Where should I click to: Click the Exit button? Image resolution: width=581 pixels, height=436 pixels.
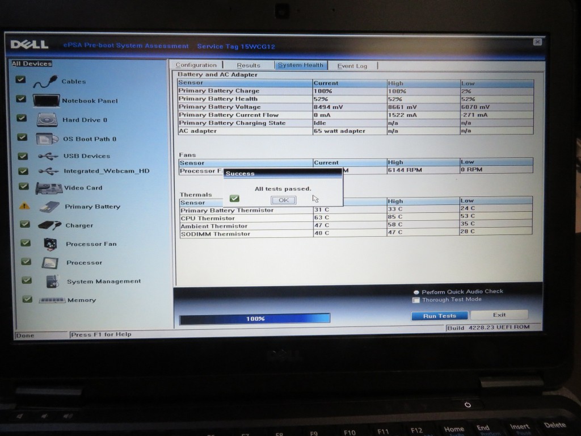(499, 315)
